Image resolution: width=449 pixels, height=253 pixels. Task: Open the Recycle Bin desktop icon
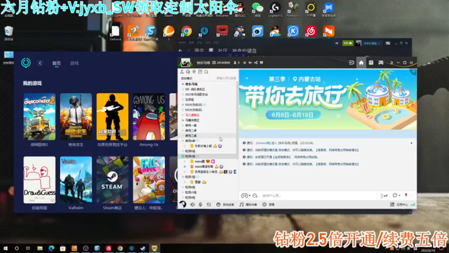click(x=8, y=33)
